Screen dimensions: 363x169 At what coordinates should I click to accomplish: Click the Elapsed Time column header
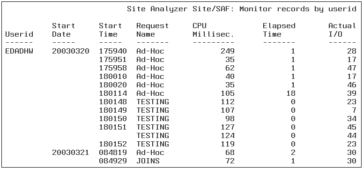[279, 30]
